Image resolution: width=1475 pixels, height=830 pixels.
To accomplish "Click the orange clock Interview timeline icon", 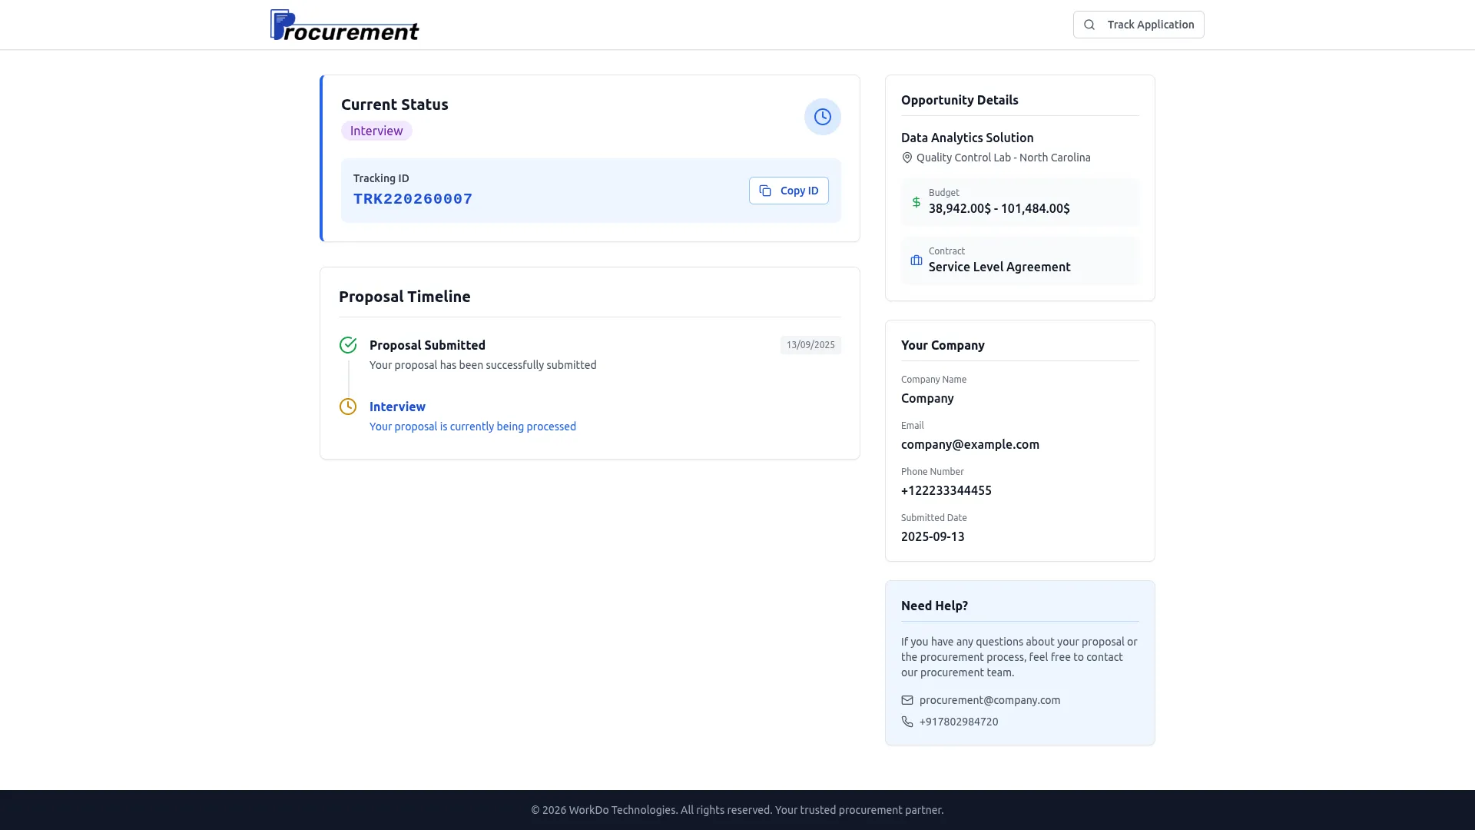I will [x=348, y=407].
